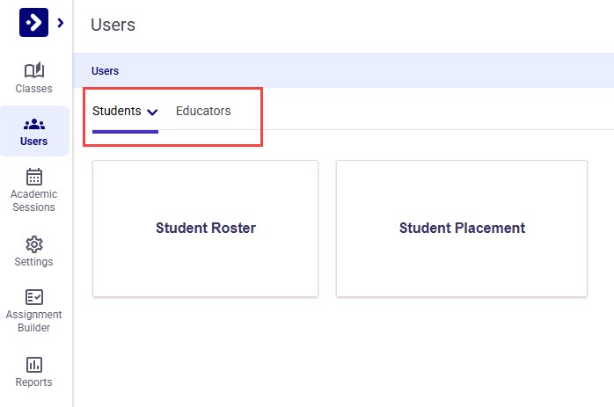Switch to the Educators tab

(x=203, y=112)
